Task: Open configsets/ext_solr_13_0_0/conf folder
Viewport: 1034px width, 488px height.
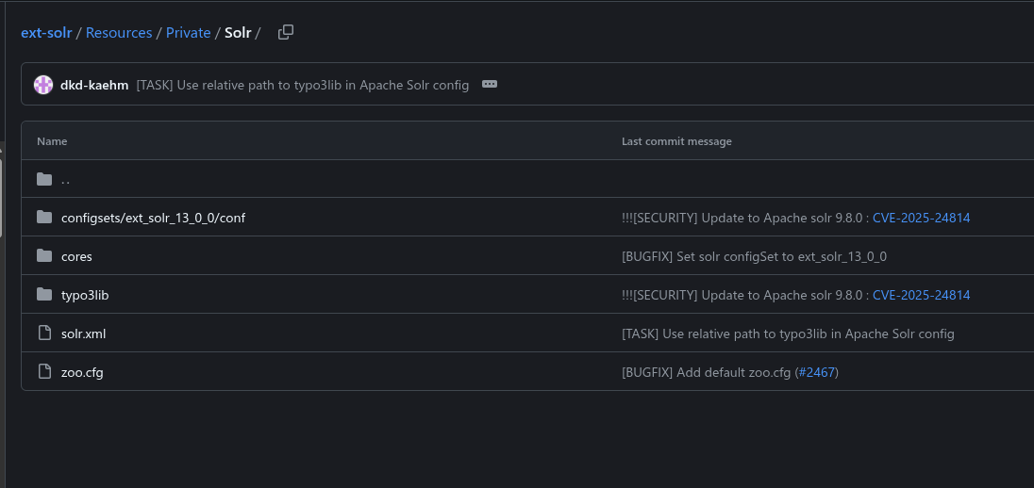Action: pyautogui.click(x=153, y=218)
